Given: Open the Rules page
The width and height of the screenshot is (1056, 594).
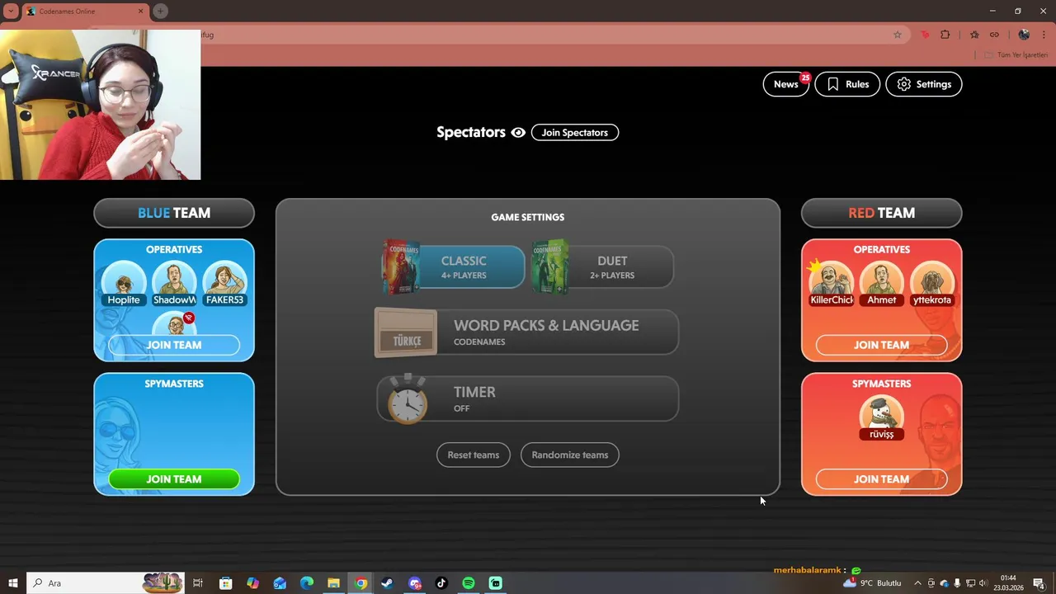Looking at the screenshot, I should tap(847, 84).
